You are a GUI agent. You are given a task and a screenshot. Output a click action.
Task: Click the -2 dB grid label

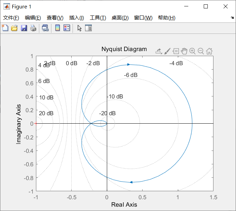point(93,63)
